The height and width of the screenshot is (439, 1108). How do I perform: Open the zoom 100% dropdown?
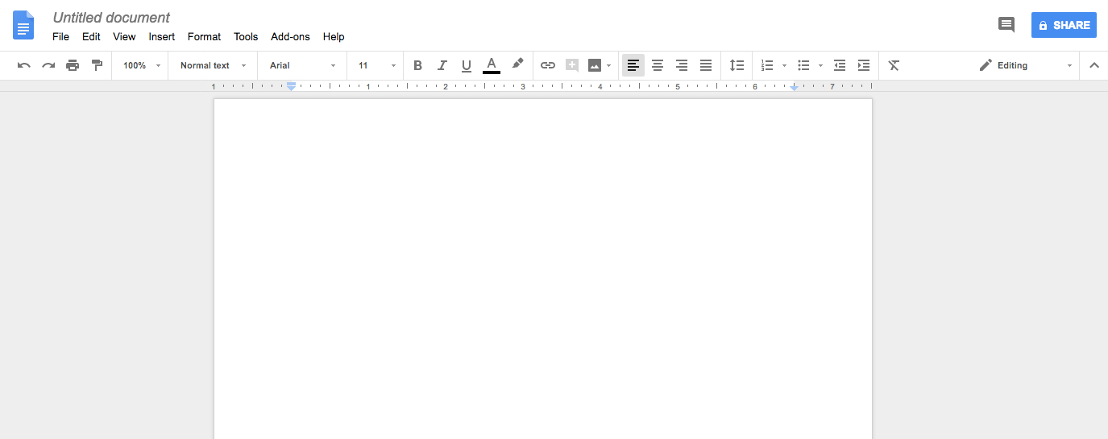click(142, 65)
